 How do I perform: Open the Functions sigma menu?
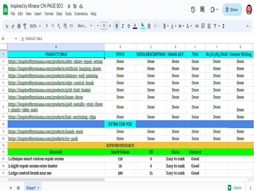tap(224, 26)
